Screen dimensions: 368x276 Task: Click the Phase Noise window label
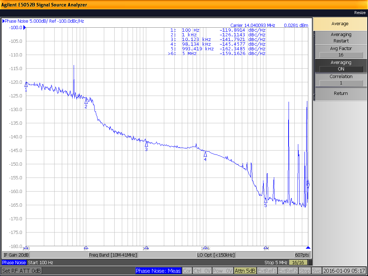[14, 262]
